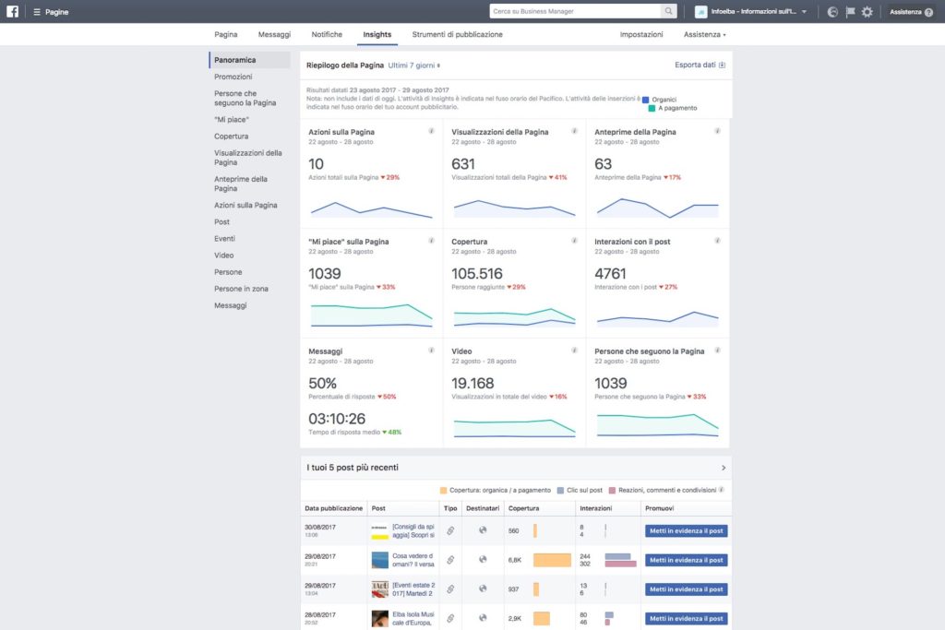The width and height of the screenshot is (945, 630).
Task: Click info icon on Interazioni con il post card
Action: click(x=717, y=241)
